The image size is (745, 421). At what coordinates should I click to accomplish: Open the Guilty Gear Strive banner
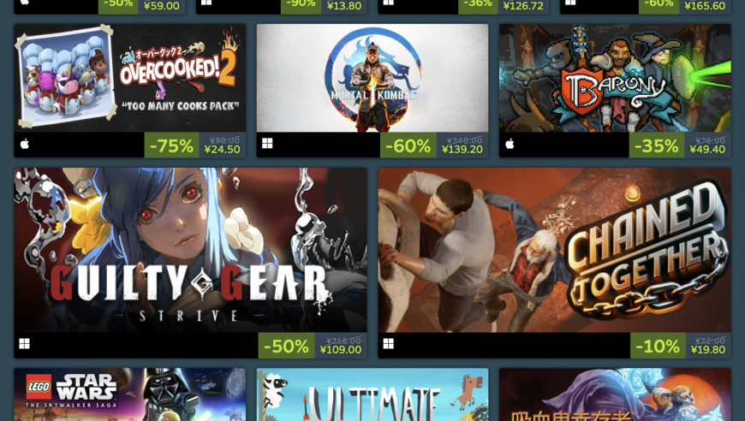click(x=190, y=250)
